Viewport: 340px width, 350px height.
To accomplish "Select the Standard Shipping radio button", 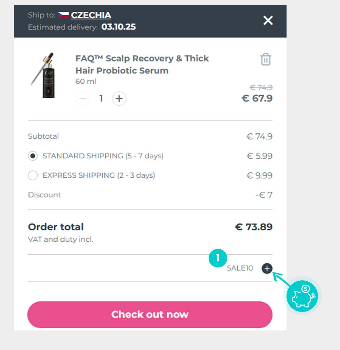I will (33, 156).
